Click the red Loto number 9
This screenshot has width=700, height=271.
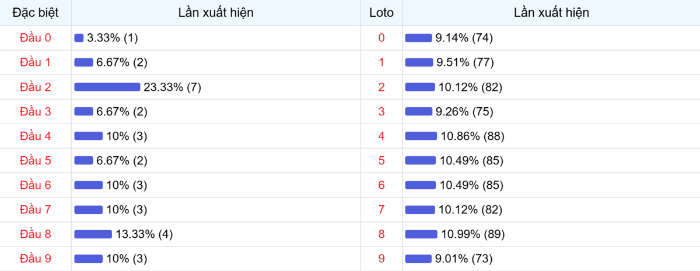pos(381,258)
